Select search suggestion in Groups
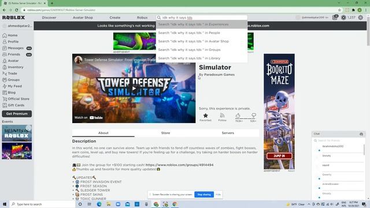 tap(202, 50)
